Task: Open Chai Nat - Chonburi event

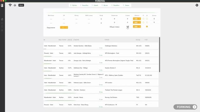Action: 79,90
